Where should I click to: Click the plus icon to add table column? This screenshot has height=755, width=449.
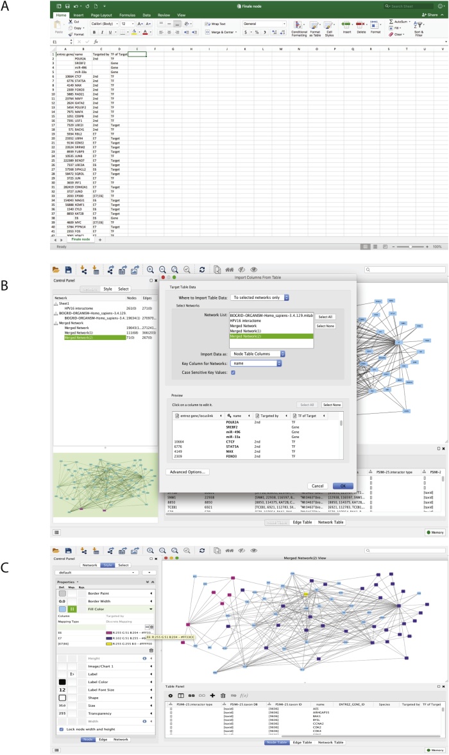(213, 695)
